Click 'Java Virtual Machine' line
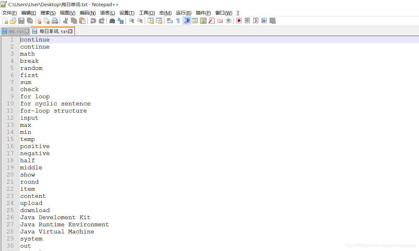Screen dimensions: 419x251 (x=57, y=232)
